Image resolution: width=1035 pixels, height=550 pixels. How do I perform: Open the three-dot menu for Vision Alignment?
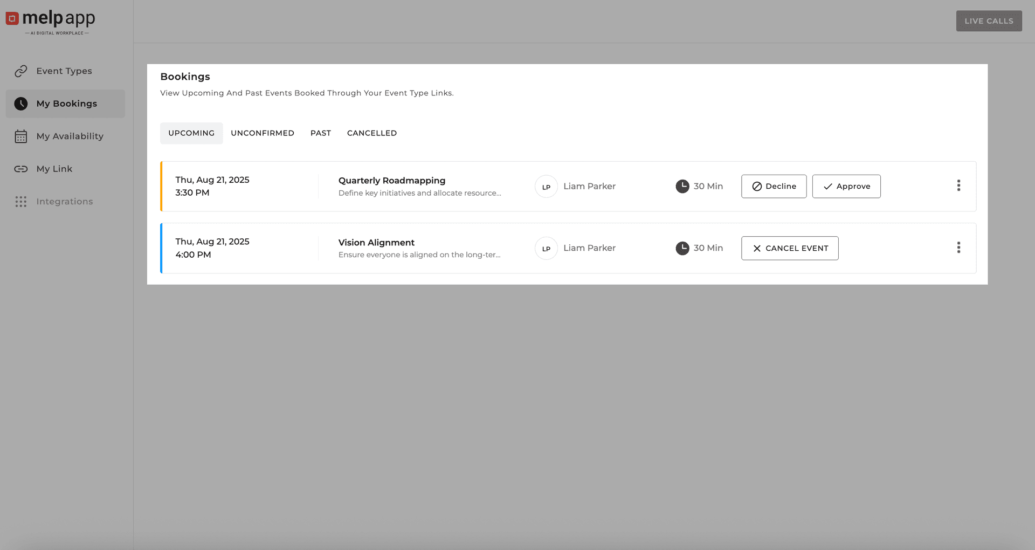tap(958, 247)
